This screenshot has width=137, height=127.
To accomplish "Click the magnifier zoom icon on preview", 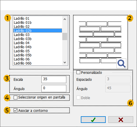I will tap(121, 63).
